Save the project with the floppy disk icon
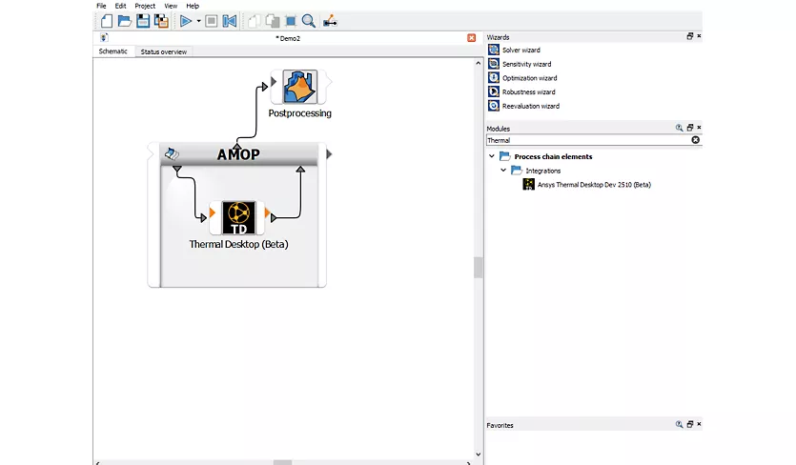 (x=142, y=20)
